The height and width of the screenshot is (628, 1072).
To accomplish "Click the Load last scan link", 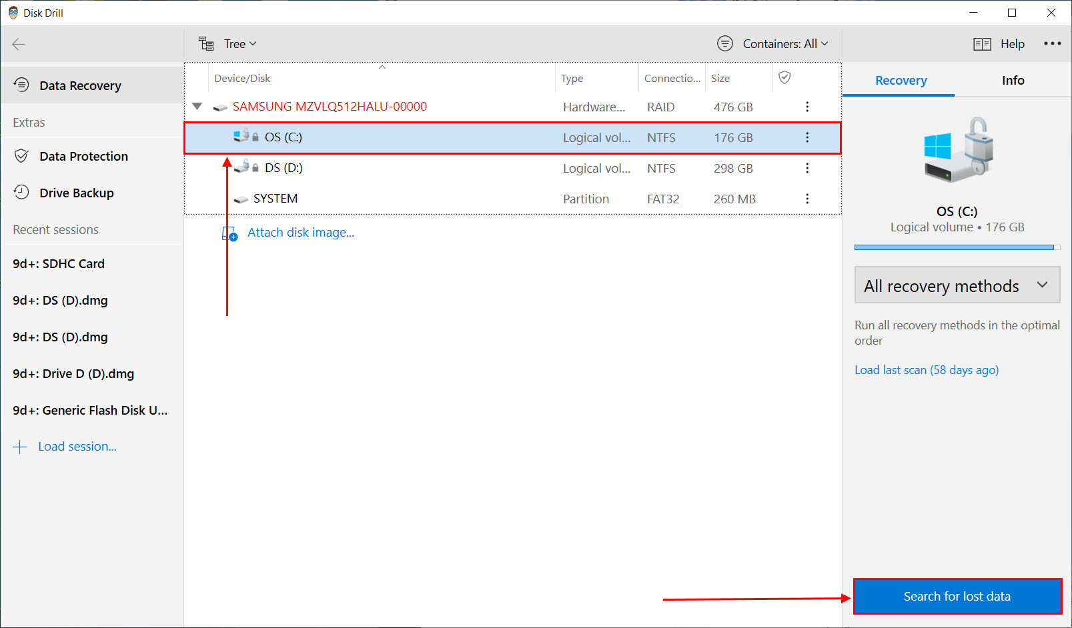I will (927, 370).
